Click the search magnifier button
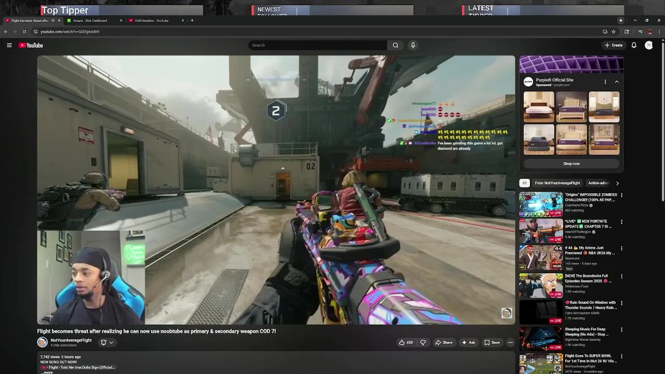The height and width of the screenshot is (374, 665). [395, 45]
